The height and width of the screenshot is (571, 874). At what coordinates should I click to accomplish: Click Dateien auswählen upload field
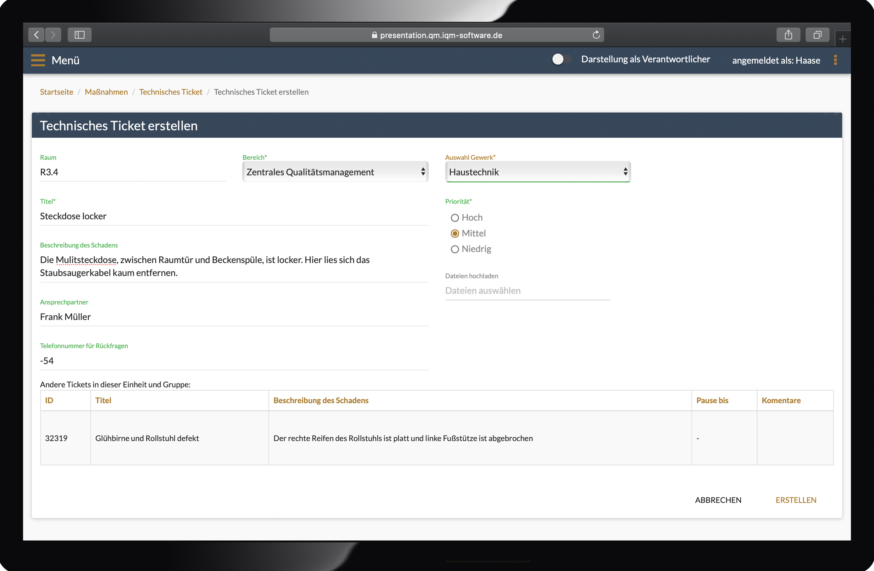click(527, 291)
